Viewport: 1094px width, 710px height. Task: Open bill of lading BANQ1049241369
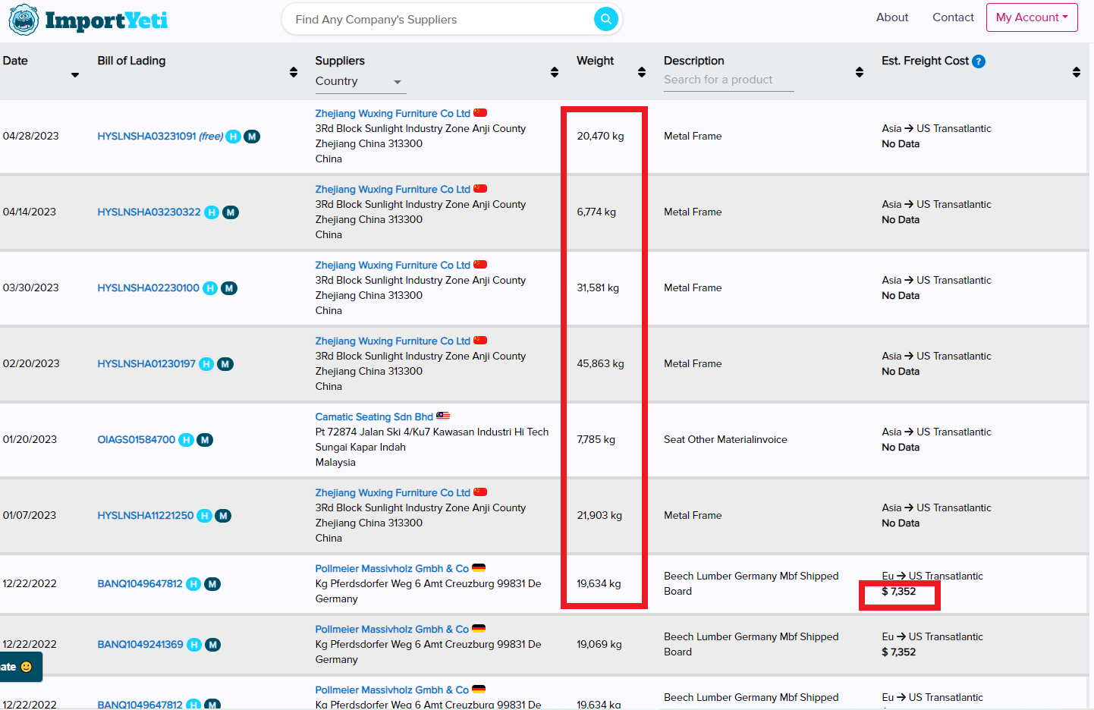pos(140,645)
